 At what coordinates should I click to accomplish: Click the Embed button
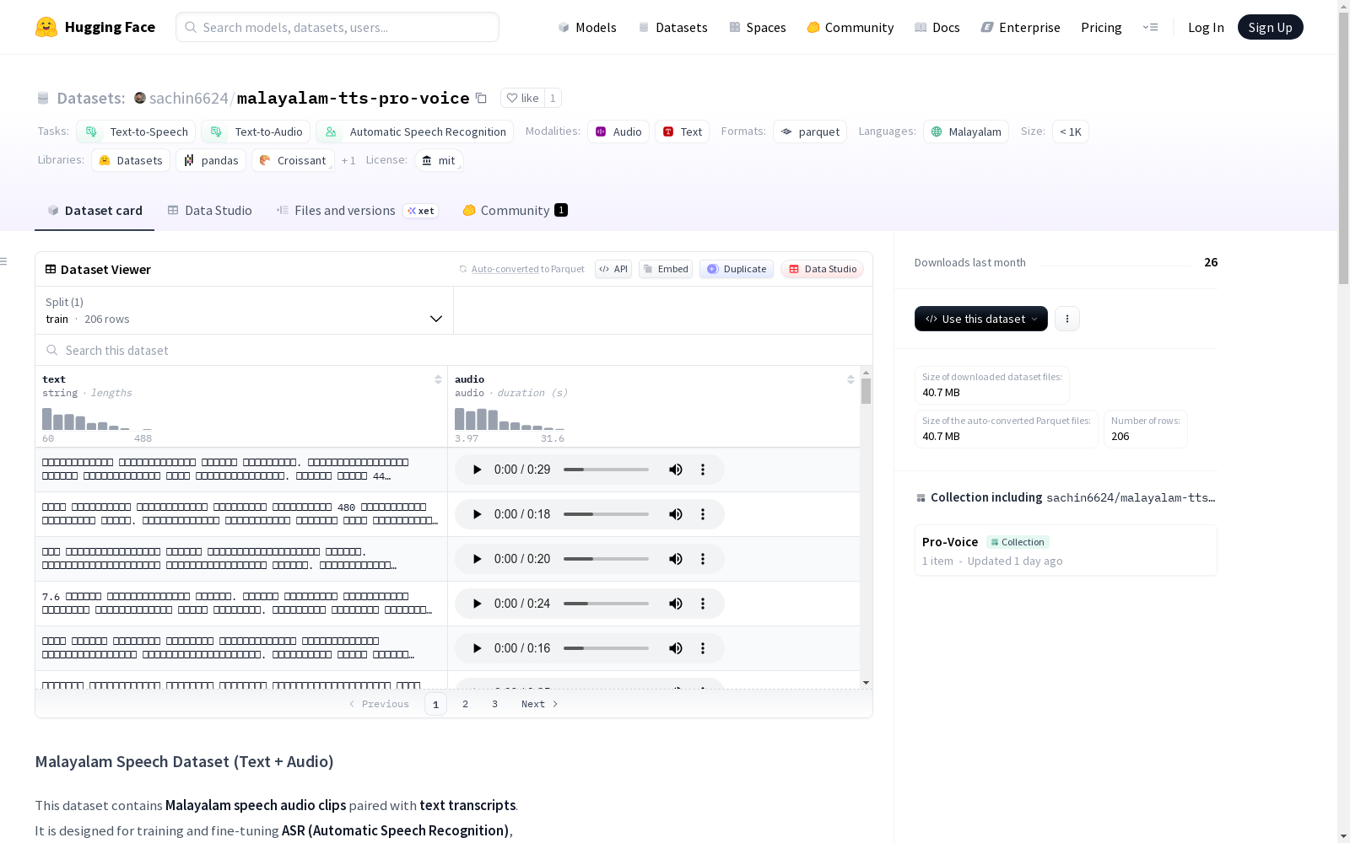(666, 269)
